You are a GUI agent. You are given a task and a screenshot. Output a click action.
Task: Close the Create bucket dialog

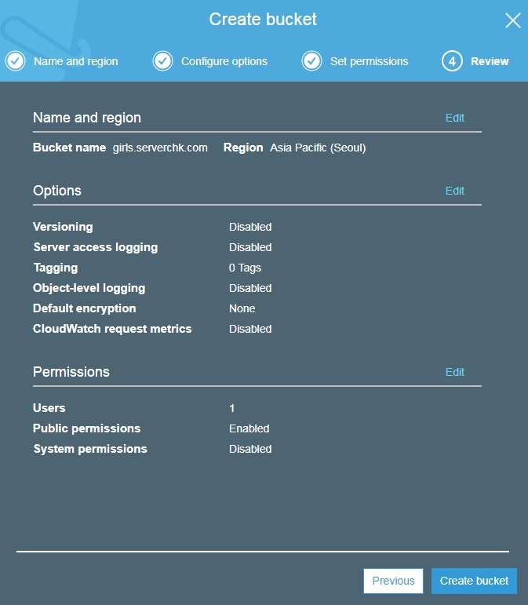point(513,20)
